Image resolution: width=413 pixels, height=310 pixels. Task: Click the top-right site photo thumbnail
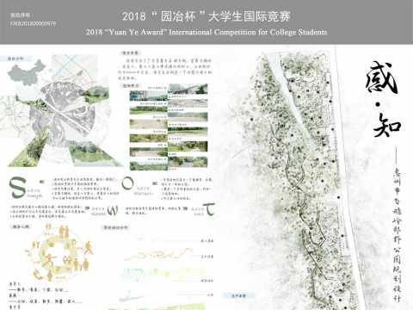click(188, 90)
